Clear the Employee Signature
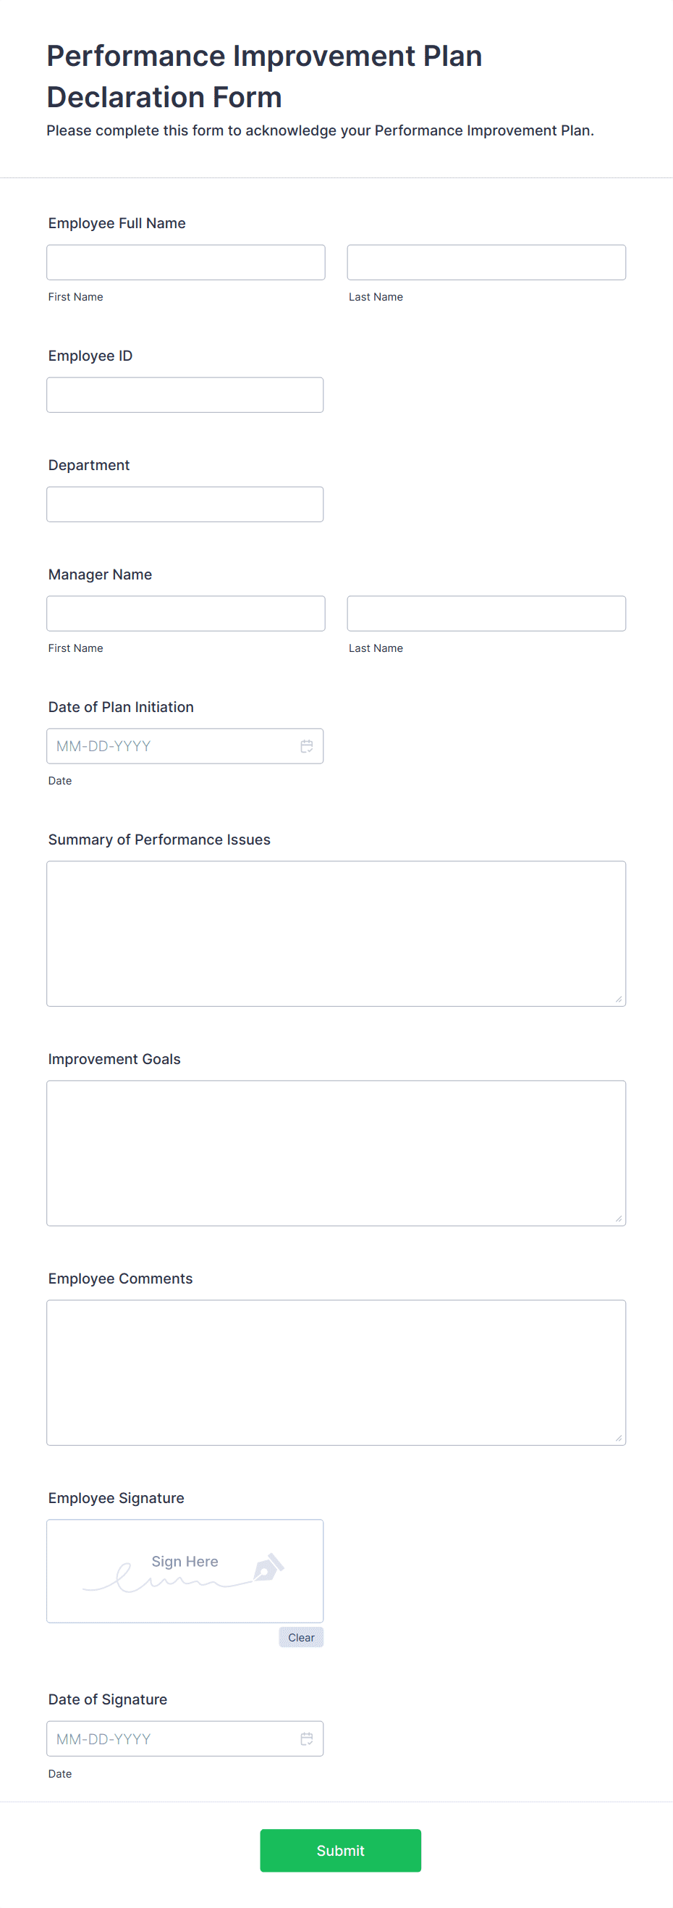This screenshot has width=673, height=1908. coord(300,1638)
